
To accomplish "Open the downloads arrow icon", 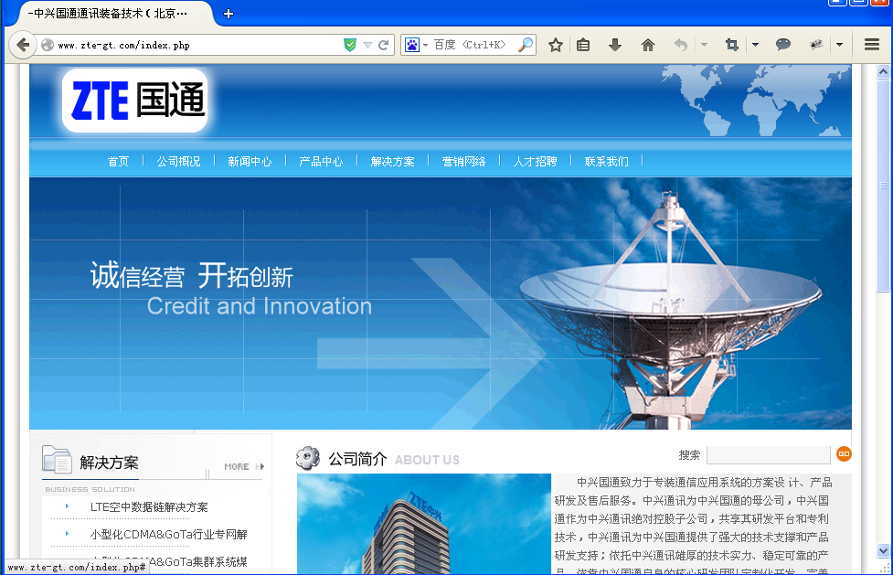I will click(x=614, y=45).
